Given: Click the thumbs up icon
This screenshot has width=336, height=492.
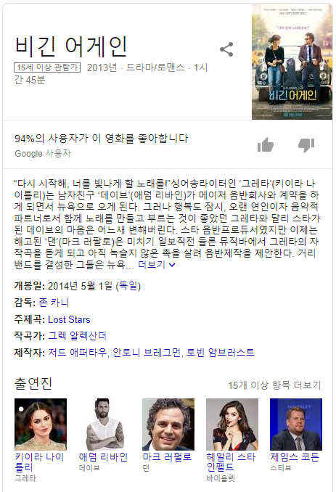Looking at the screenshot, I should click(x=266, y=144).
